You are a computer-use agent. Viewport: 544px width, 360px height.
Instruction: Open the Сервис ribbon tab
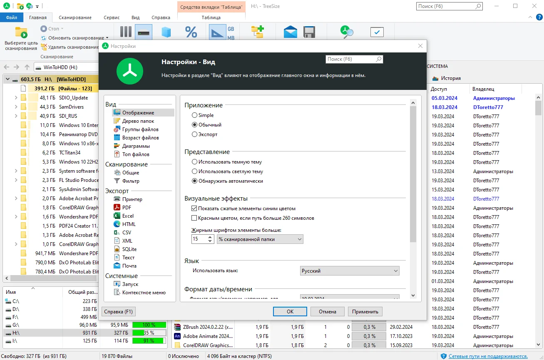coord(112,17)
